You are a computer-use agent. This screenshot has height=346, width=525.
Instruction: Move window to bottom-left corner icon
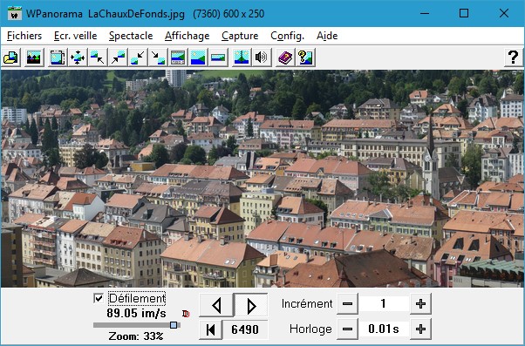138,58
